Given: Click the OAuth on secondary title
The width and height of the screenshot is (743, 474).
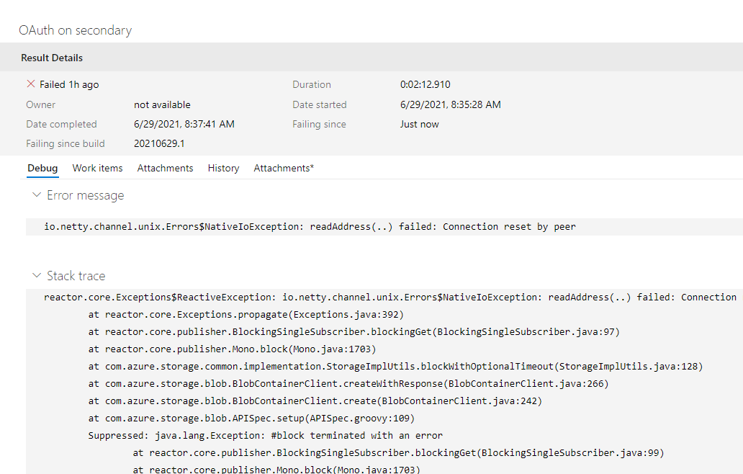Looking at the screenshot, I should click(76, 30).
